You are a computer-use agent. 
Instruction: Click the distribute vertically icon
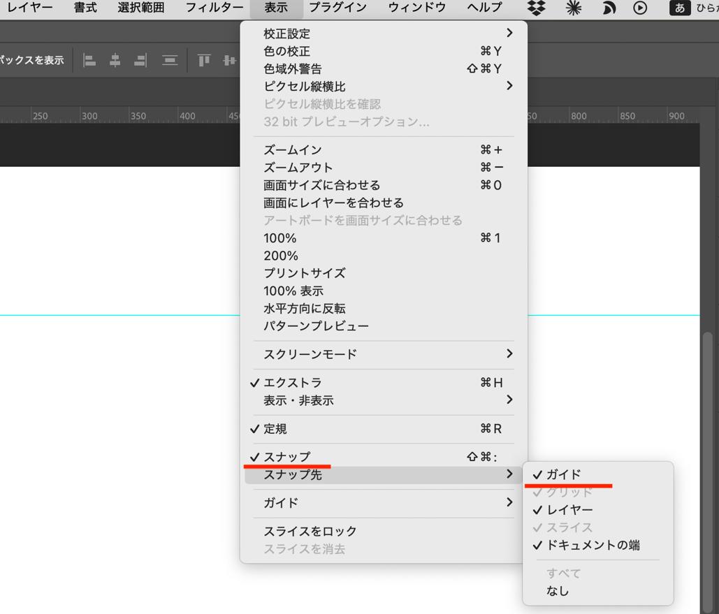pyautogui.click(x=170, y=60)
